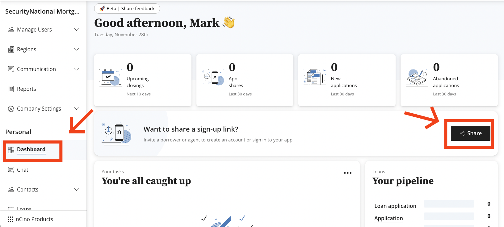
Task: Expand the Contacts submenu chevron
Action: [77, 190]
